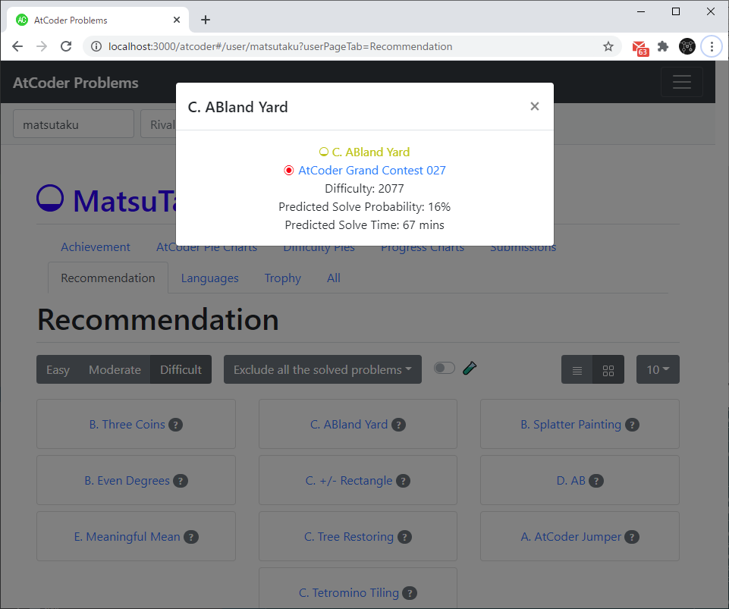Show info for E. Meaningful Mean

(191, 537)
